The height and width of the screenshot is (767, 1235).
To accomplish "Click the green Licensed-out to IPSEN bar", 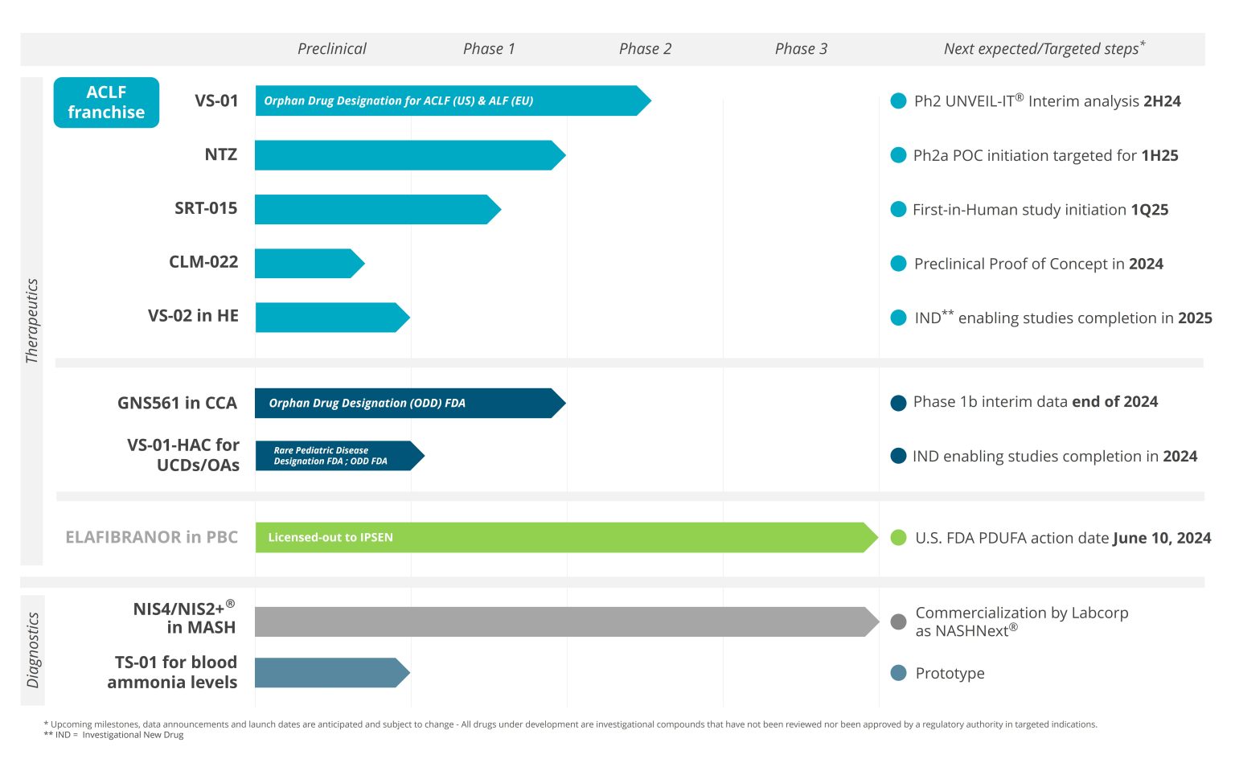I will point(563,538).
